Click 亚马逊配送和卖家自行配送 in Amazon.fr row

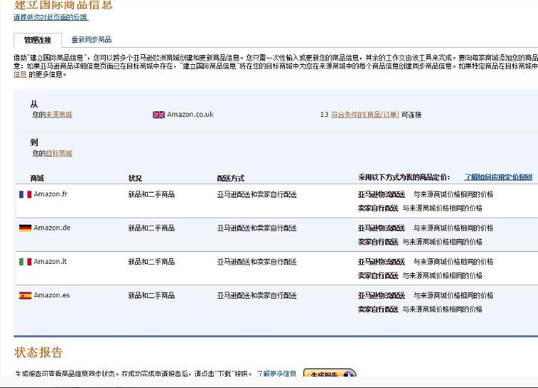click(256, 195)
